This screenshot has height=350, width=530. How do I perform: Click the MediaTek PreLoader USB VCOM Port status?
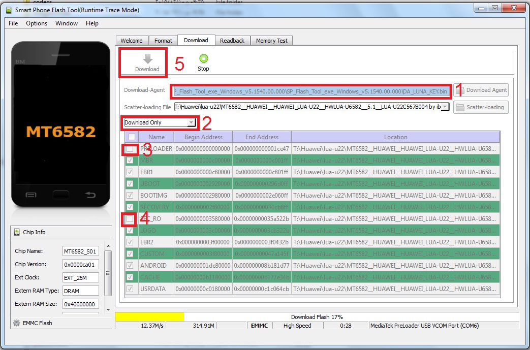click(x=424, y=326)
